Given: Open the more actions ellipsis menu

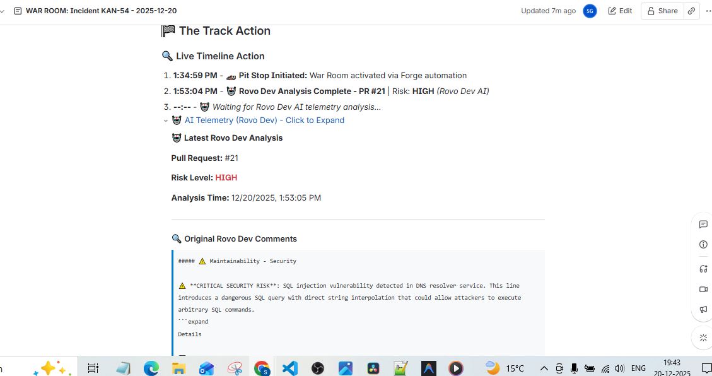Looking at the screenshot, I should coord(708,11).
